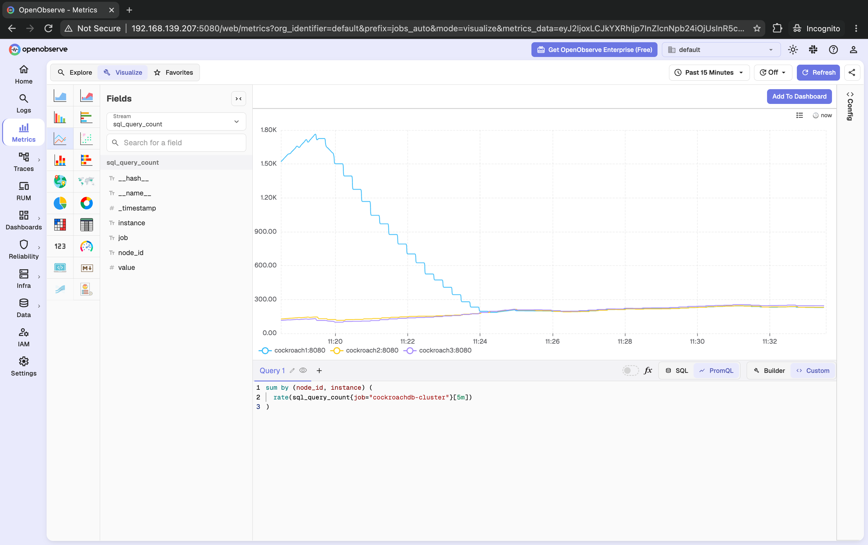Switch to the Visualize tab

[123, 72]
